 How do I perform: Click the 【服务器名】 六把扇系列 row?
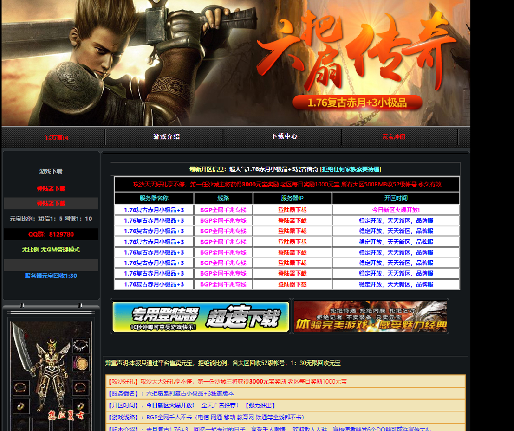285,393
